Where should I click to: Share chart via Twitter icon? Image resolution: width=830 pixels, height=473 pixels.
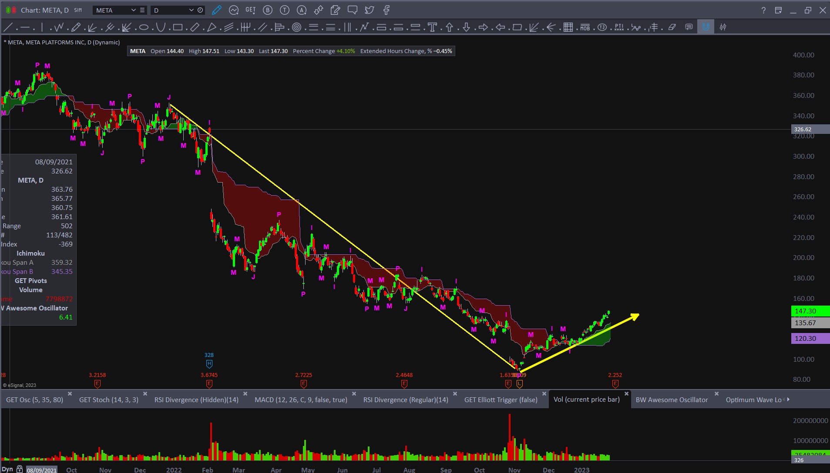pos(370,10)
